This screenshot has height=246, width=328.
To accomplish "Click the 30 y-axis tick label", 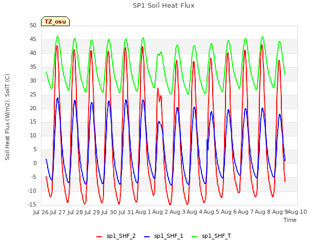I will point(33,81).
